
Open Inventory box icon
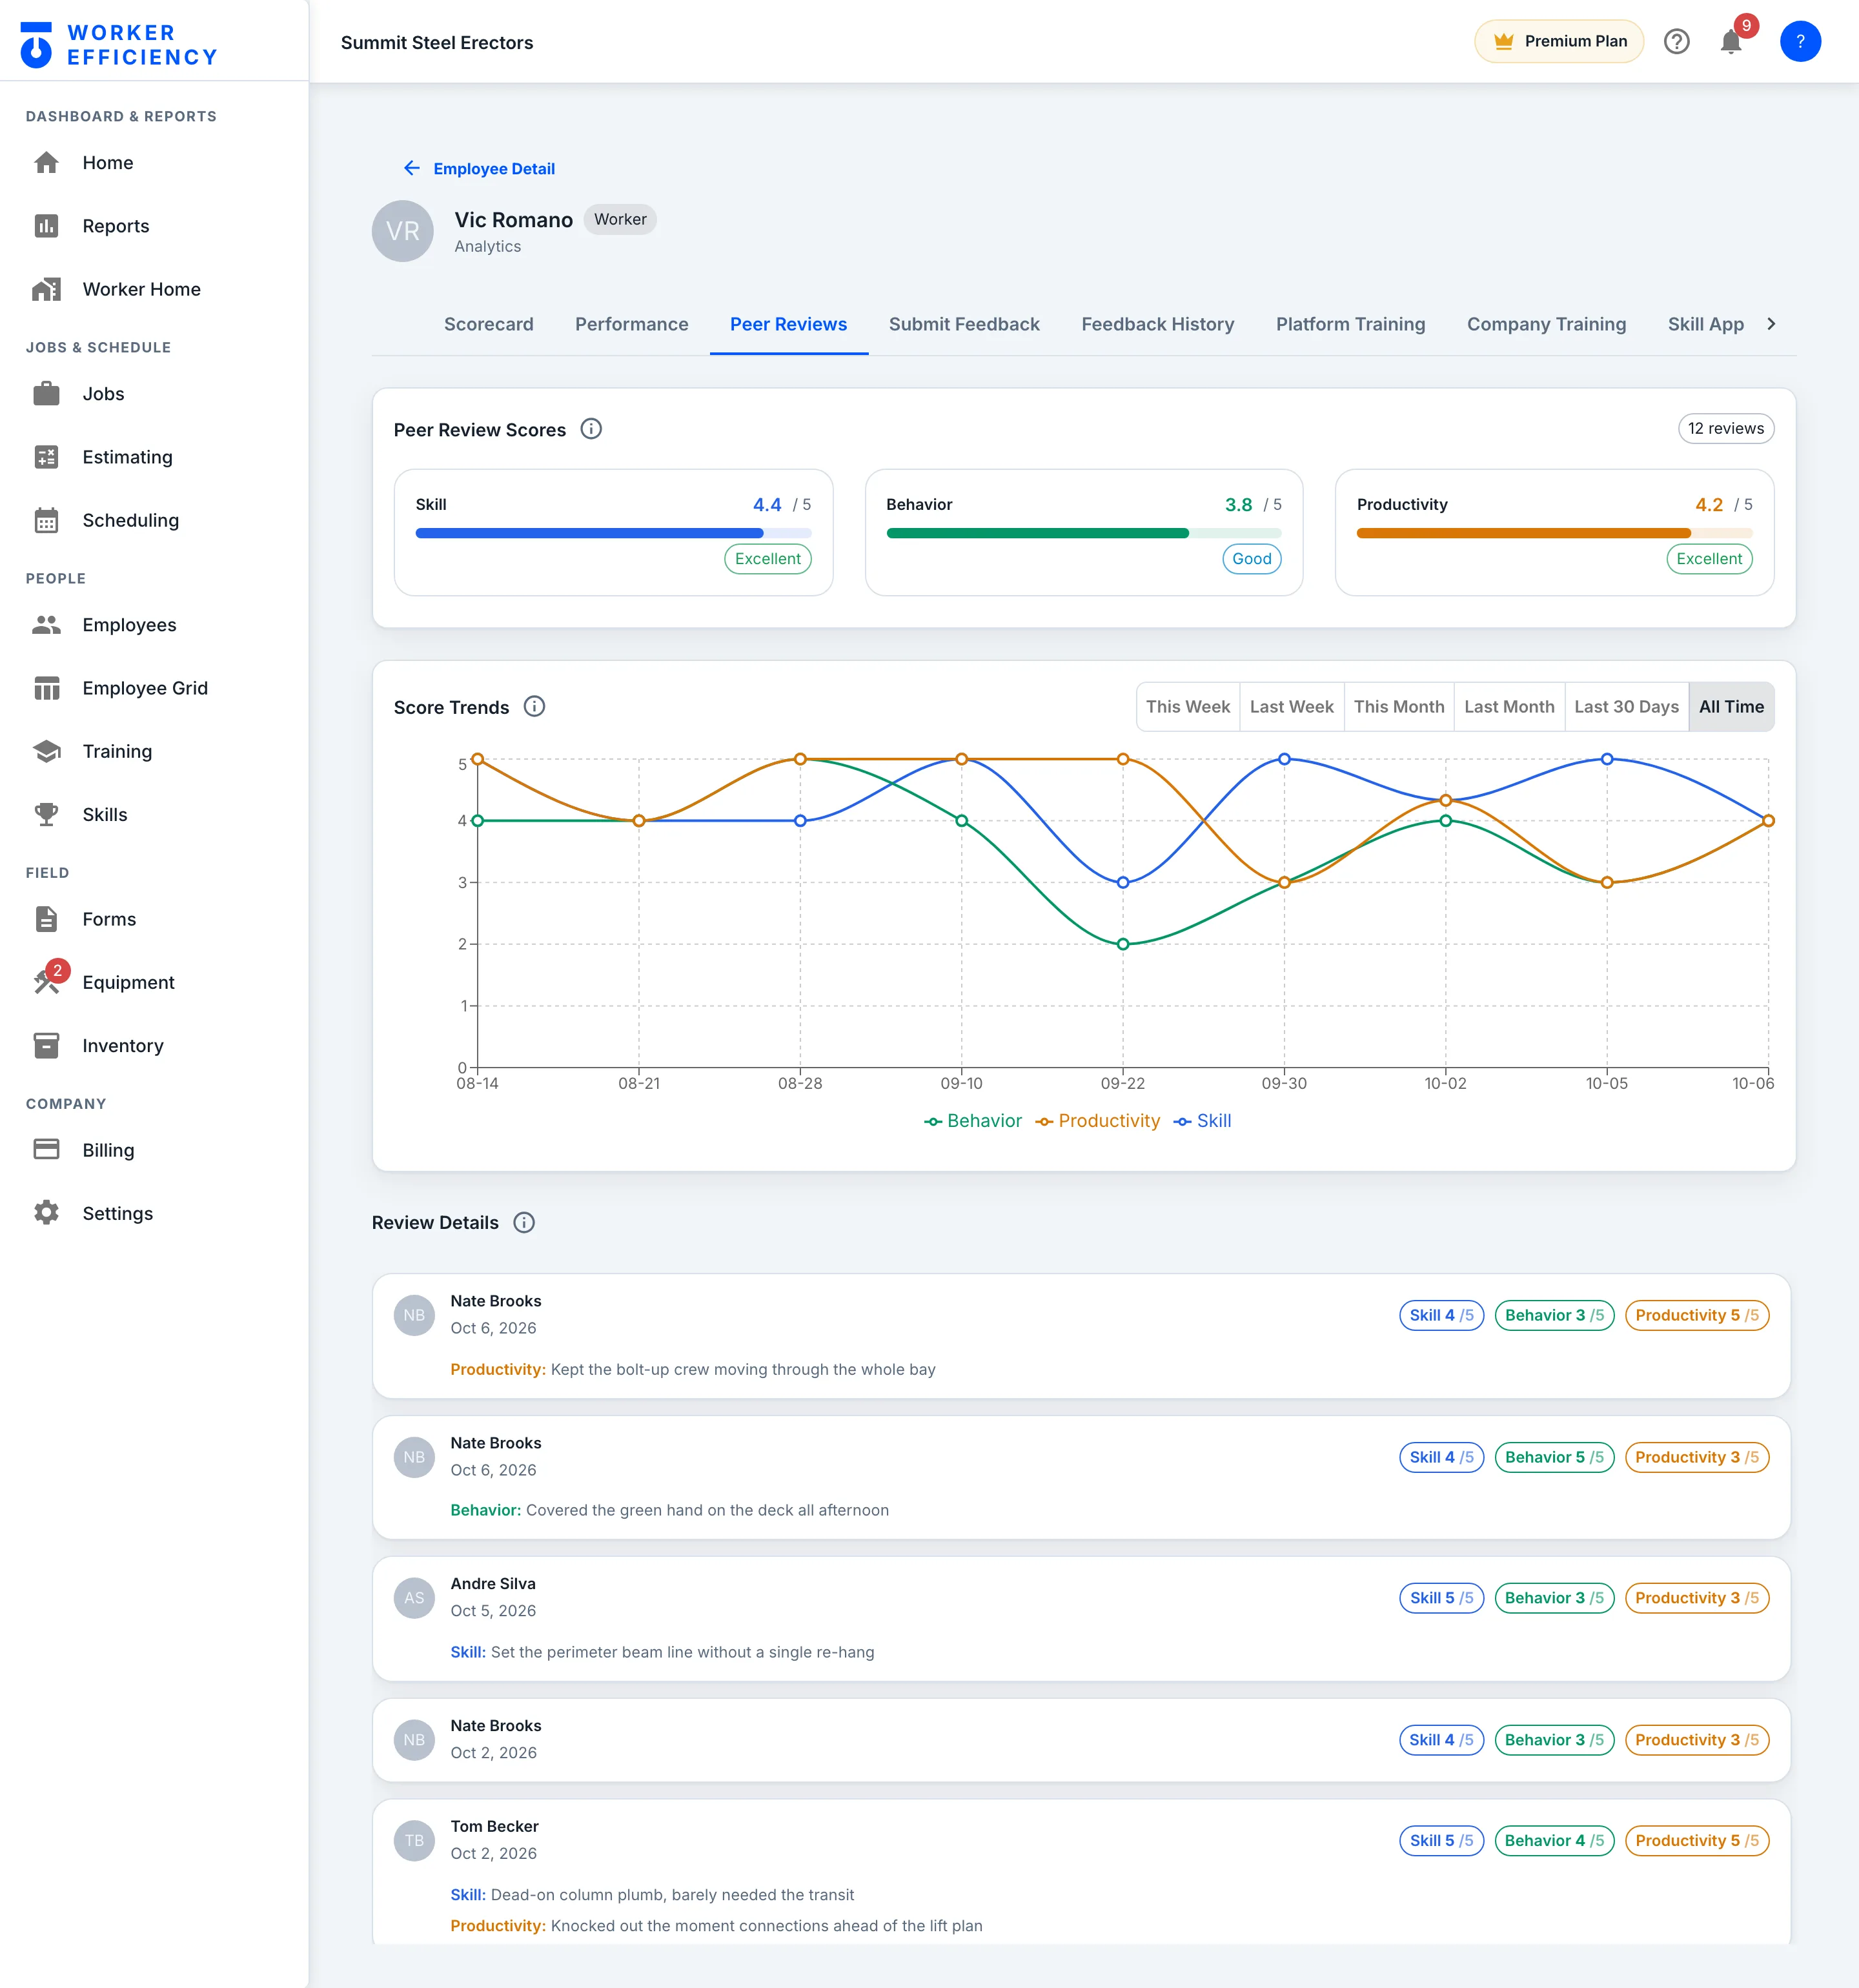click(46, 1045)
